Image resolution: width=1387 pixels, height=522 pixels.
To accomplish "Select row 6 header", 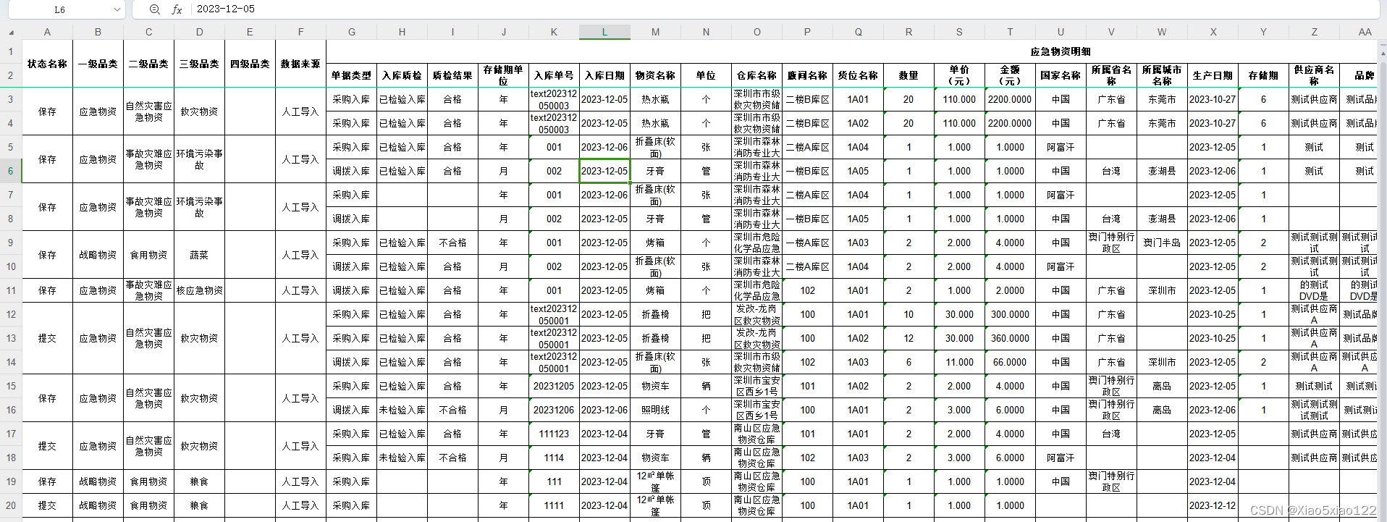I will pos(11,171).
